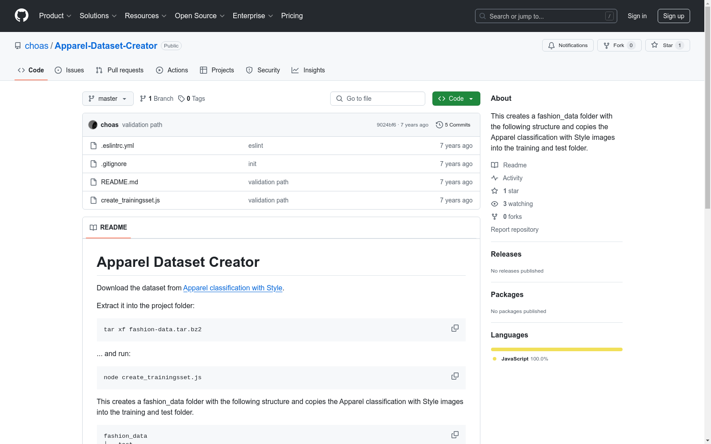The width and height of the screenshot is (711, 444).
Task: Click file icon for create_trainingsset.js
Action: click(x=93, y=200)
